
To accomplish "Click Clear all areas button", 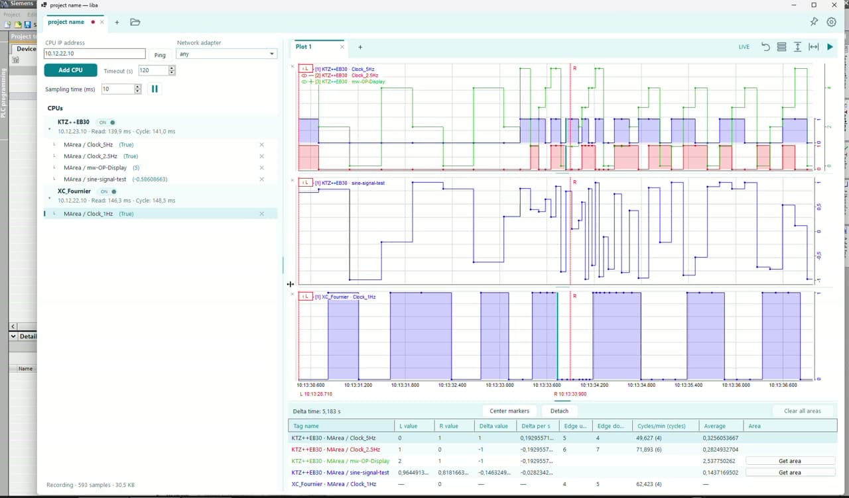I will pos(803,411).
